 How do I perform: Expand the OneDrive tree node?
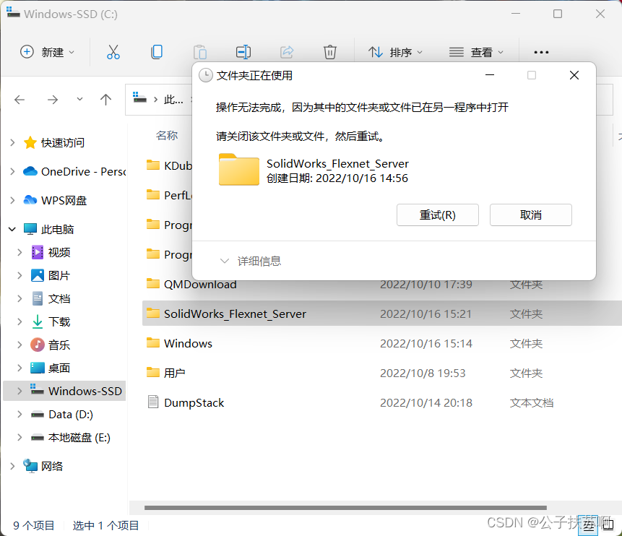(x=12, y=171)
